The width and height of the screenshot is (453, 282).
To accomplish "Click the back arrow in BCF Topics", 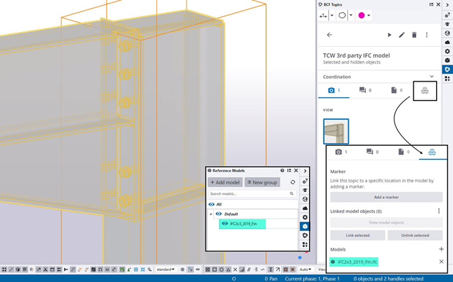I will (x=329, y=35).
